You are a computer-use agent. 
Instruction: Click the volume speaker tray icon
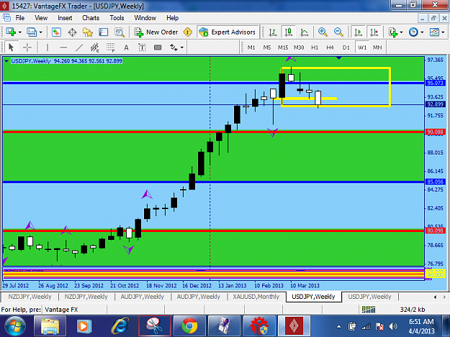click(393, 326)
